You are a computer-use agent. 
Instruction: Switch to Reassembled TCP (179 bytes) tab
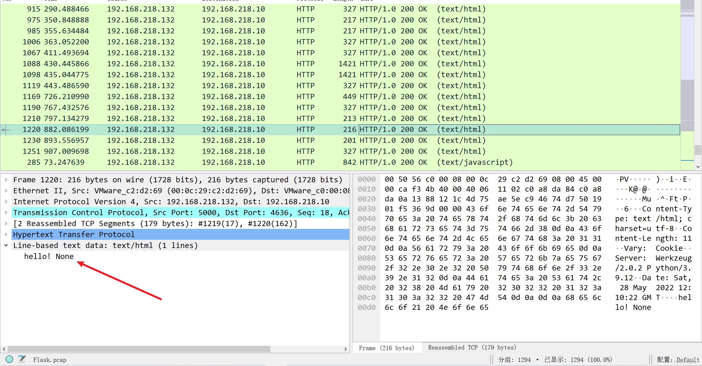(472, 348)
